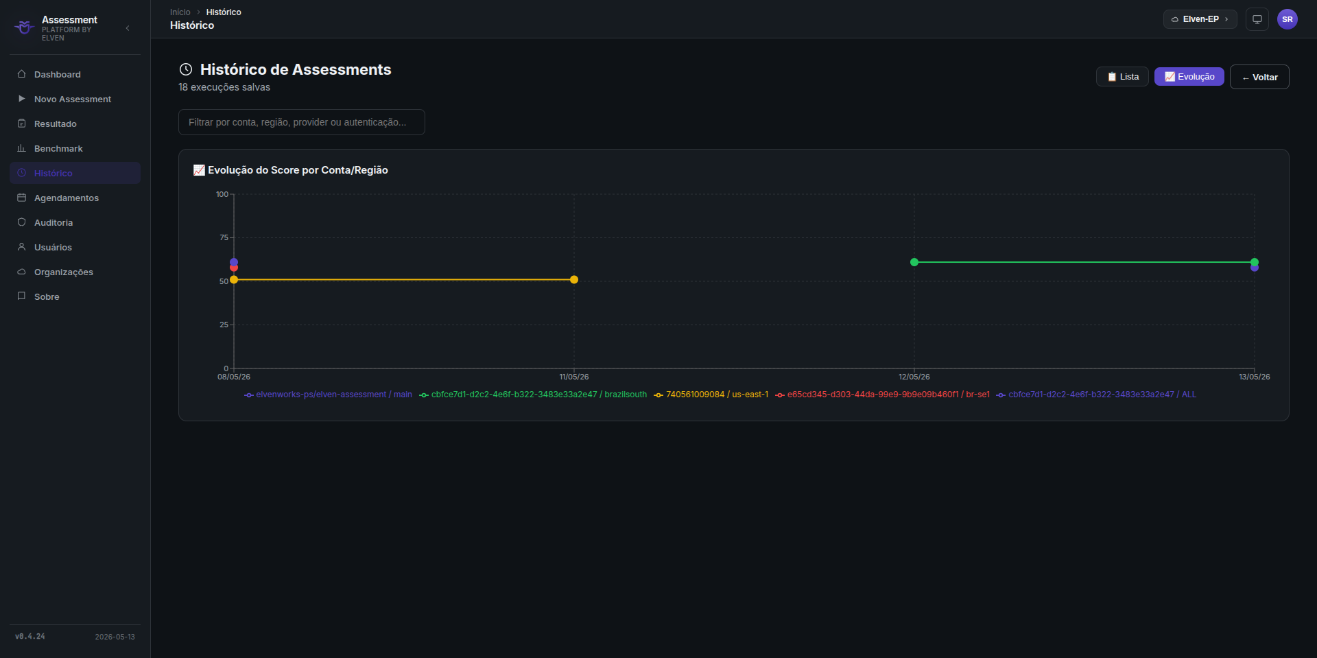This screenshot has height=658, width=1317.
Task: Collapse the sidebar with the chevron
Action: pos(128,28)
